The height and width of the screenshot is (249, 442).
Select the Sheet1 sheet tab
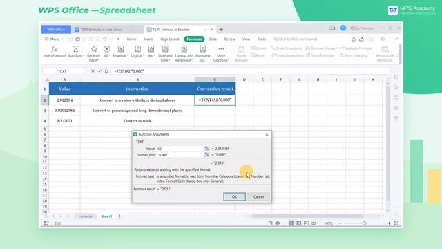tap(106, 216)
